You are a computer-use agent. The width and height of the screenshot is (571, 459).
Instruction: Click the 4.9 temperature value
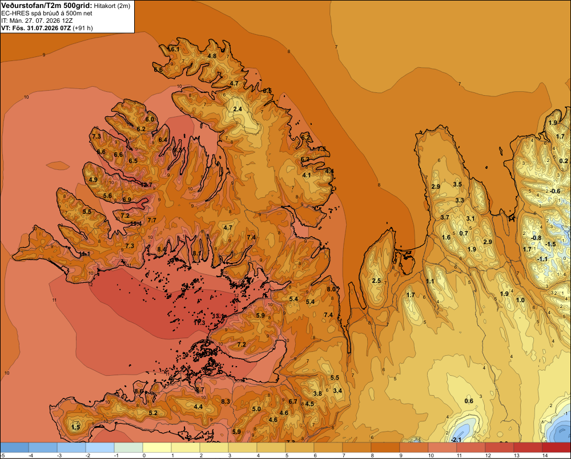click(x=93, y=180)
